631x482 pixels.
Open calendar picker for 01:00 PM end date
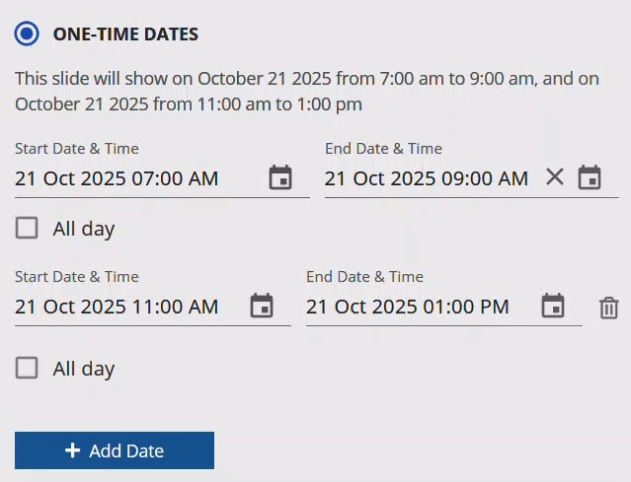point(553,307)
